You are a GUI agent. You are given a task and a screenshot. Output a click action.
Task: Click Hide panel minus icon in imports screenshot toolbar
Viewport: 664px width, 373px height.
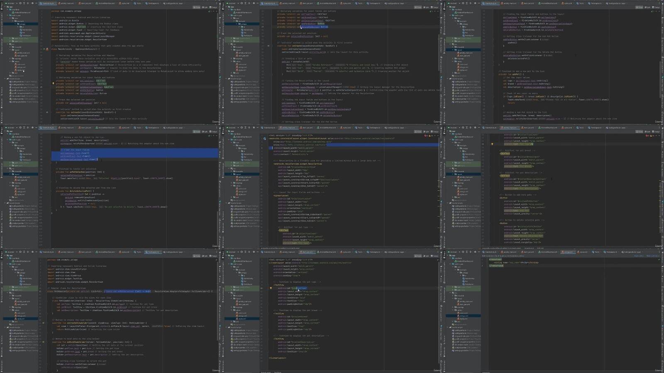coord(37,3)
